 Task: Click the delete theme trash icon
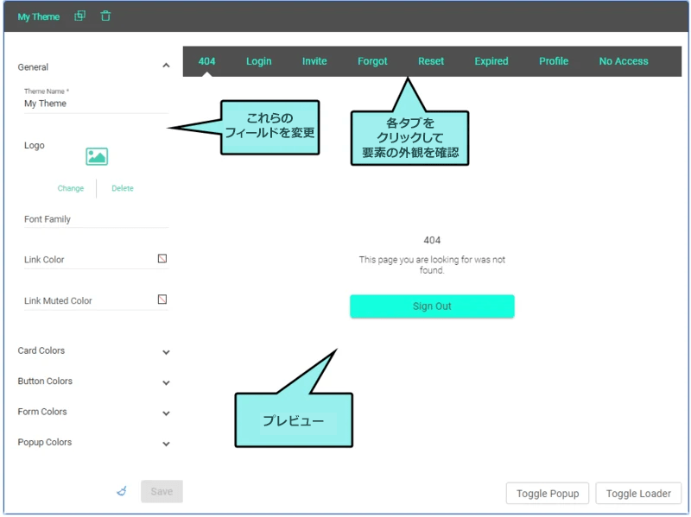105,16
